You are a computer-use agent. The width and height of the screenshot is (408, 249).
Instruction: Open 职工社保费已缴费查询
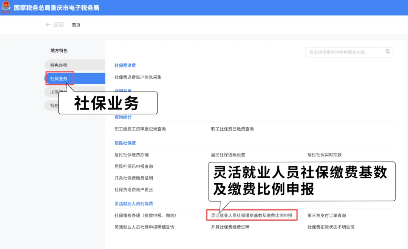coord(232,129)
